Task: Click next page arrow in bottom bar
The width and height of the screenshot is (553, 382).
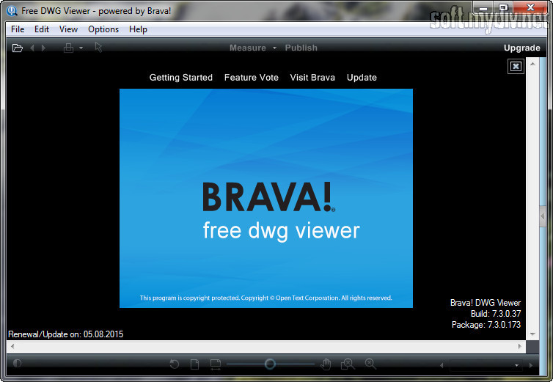Action: (x=531, y=366)
